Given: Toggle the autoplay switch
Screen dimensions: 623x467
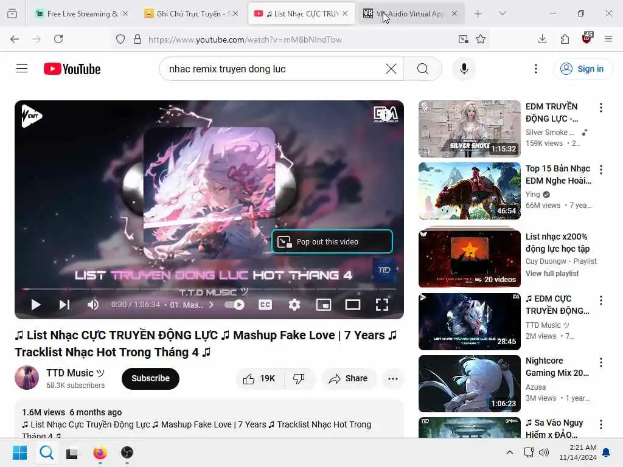Looking at the screenshot, I should click(x=234, y=305).
